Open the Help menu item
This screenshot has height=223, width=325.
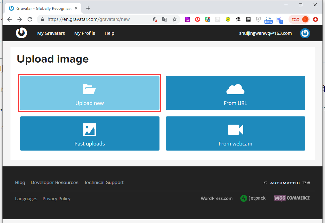tap(109, 33)
